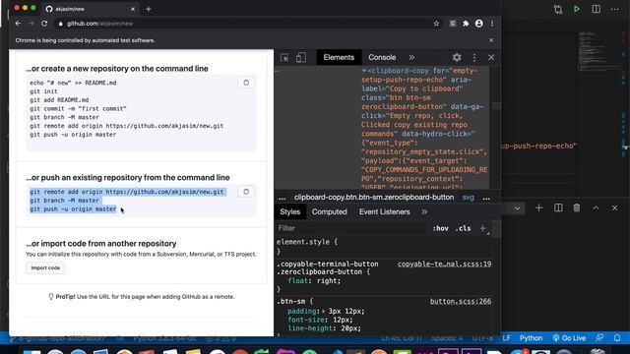
Task: Switch to DevTools Elements tab
Action: [x=339, y=57]
